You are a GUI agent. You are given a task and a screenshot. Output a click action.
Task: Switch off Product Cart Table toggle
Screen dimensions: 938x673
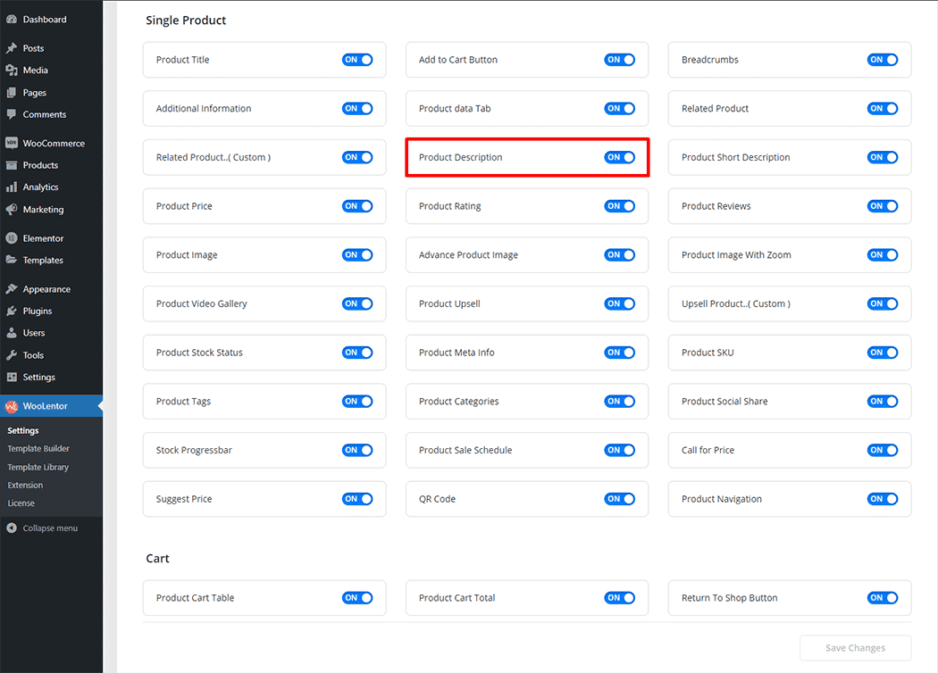tap(356, 598)
